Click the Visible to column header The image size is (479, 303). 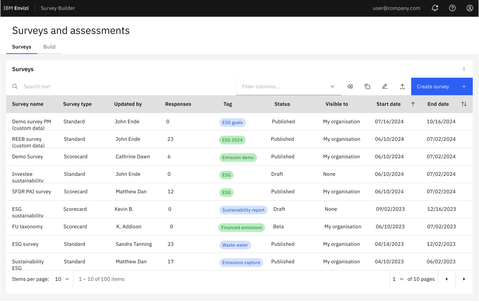337,104
